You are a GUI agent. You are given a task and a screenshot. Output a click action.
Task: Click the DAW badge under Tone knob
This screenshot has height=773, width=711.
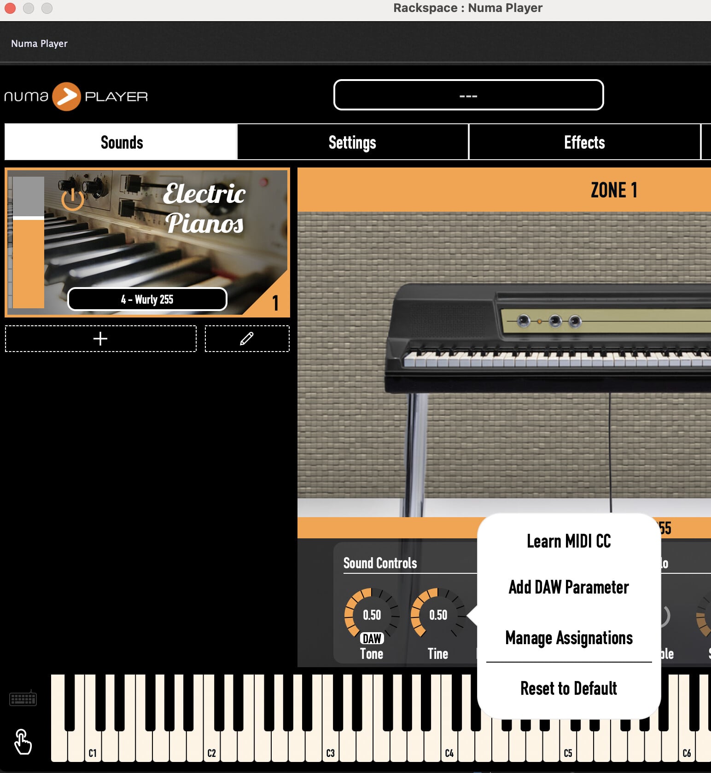click(372, 639)
